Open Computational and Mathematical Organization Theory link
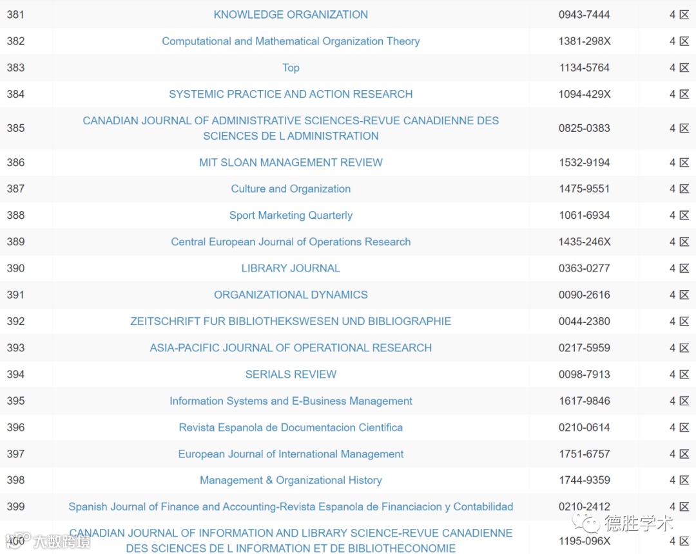 coord(291,41)
